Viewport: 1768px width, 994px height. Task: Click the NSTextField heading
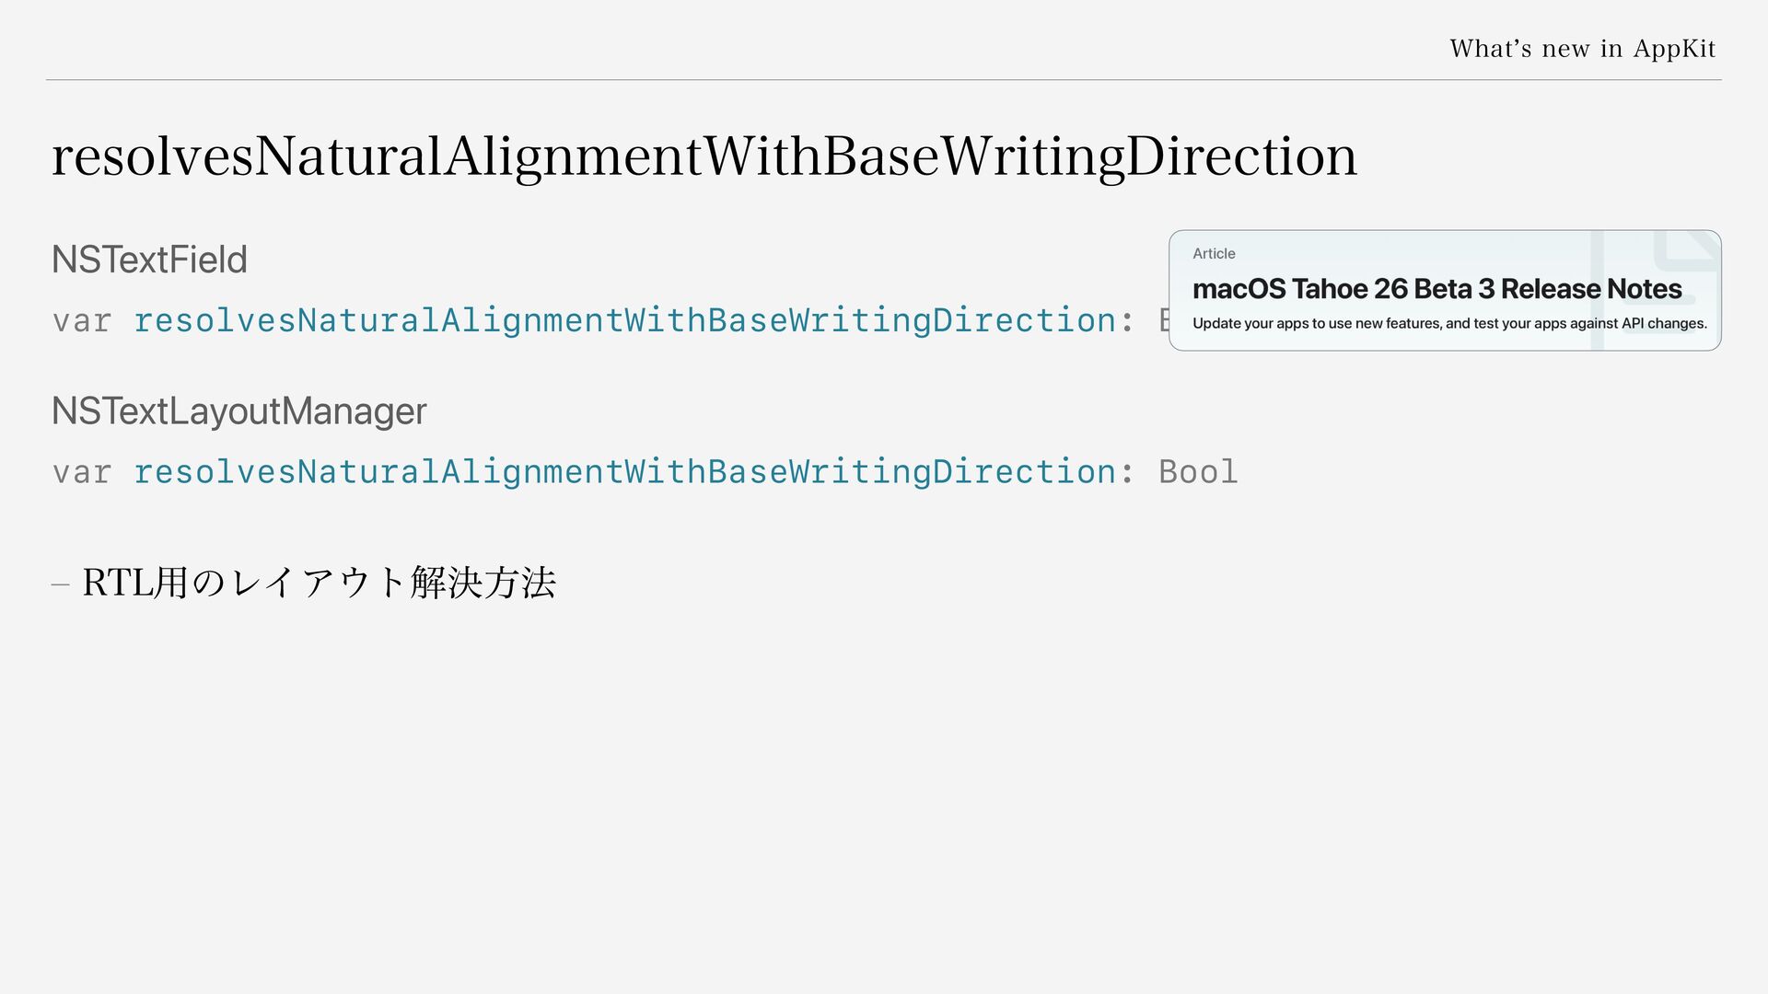149,260
